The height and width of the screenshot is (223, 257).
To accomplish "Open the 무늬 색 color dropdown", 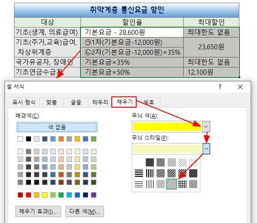I will click(206, 127).
